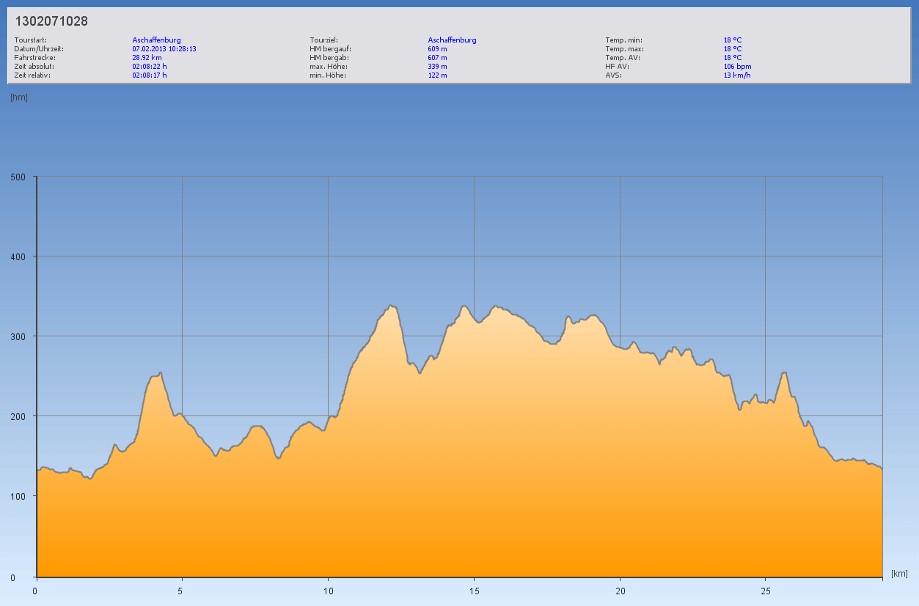Viewport: 919px width, 606px height.
Task: Click the tour title 1302071028
Action: 51,22
